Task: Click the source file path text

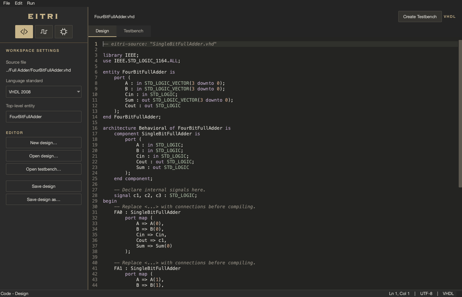Action: (38, 70)
